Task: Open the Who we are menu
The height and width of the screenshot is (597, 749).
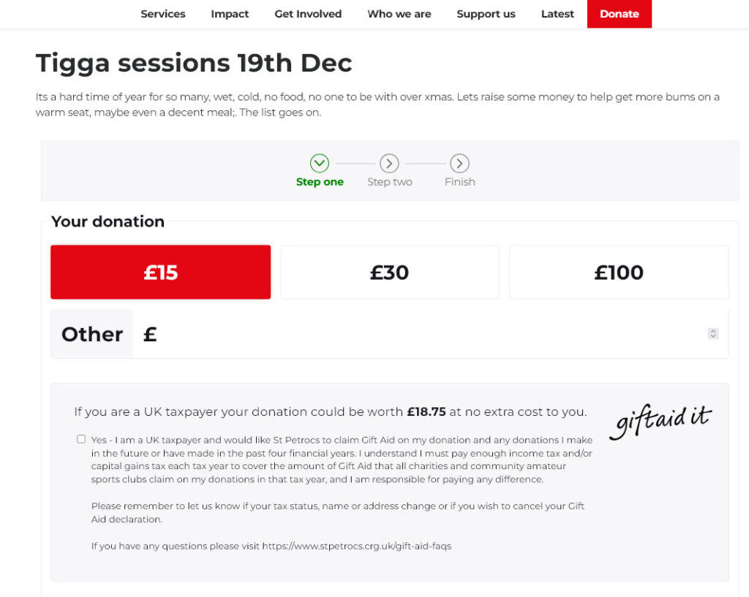Action: click(x=399, y=14)
